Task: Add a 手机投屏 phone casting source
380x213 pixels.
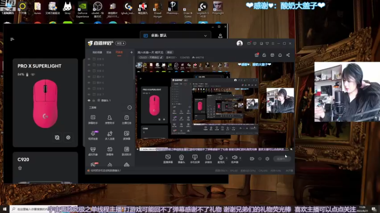Action: click(x=195, y=159)
